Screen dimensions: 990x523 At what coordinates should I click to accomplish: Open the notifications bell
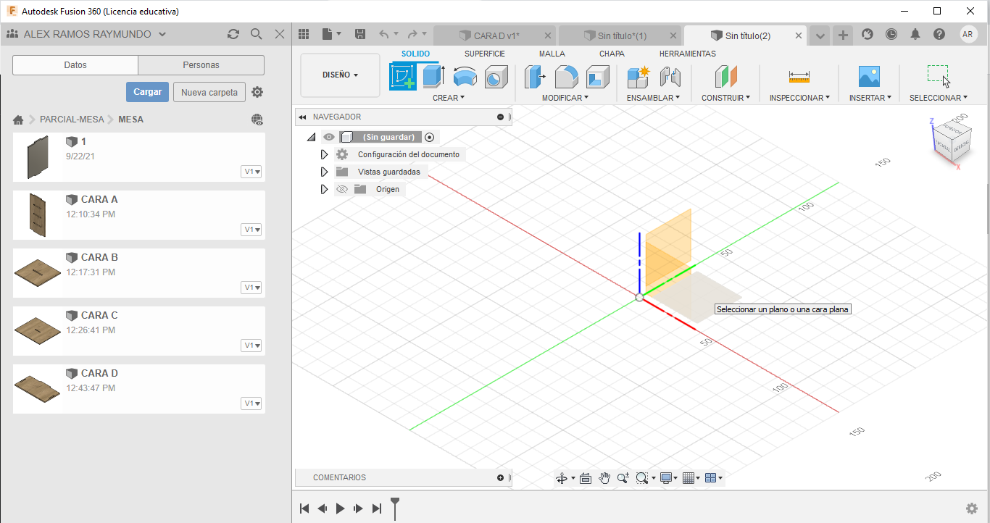click(x=915, y=34)
